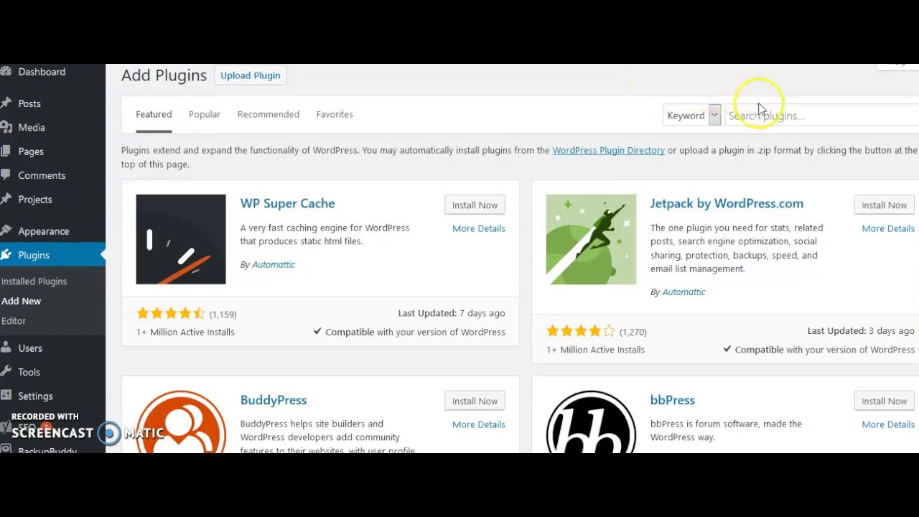Click "The one plugin you need" description
This screenshot has height=517, width=919.
737,248
